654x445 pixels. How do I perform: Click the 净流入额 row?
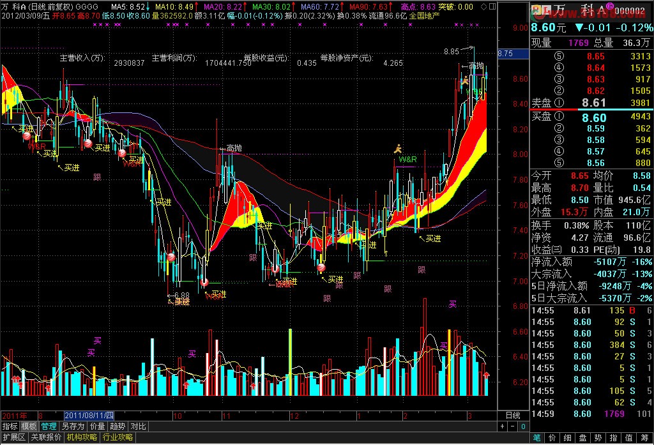click(591, 262)
